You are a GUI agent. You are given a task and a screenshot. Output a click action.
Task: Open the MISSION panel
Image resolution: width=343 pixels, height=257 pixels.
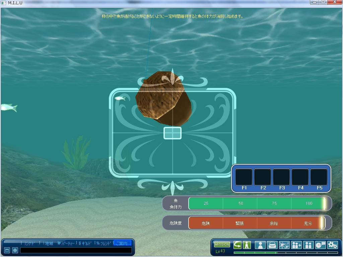tap(222, 245)
